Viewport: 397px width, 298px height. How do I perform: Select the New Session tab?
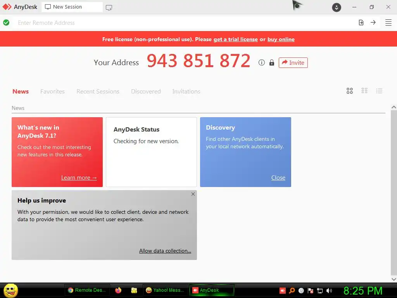tap(72, 7)
